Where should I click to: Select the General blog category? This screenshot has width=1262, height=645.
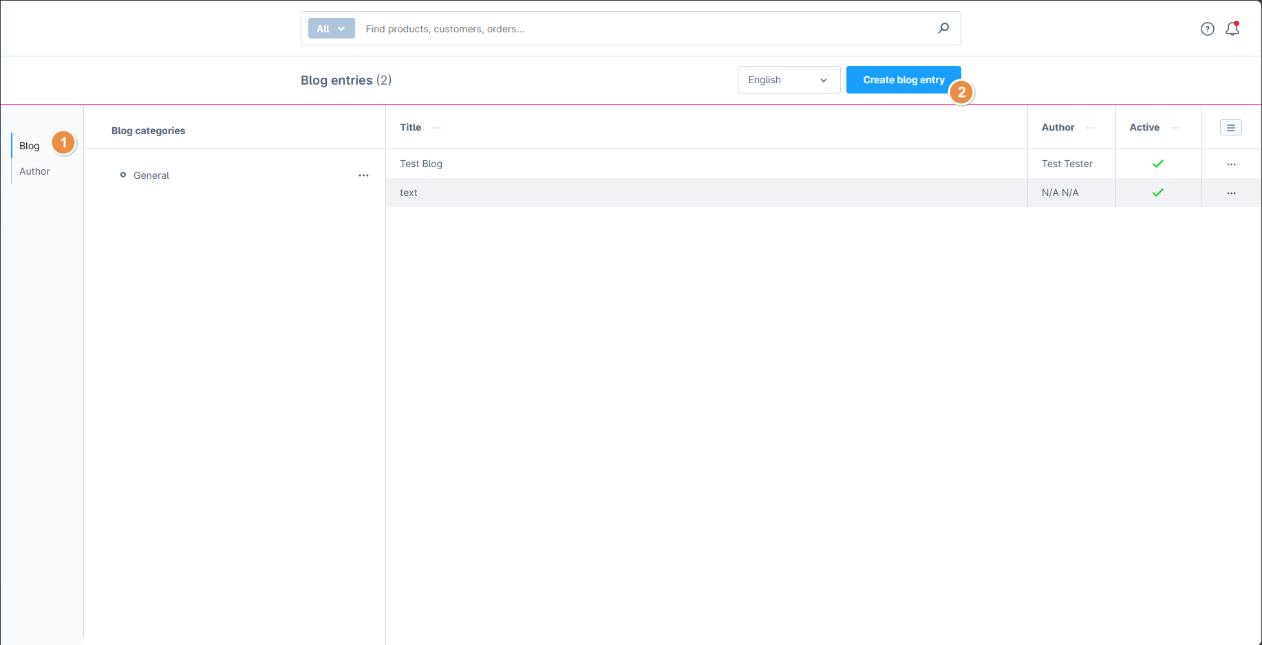pos(151,175)
